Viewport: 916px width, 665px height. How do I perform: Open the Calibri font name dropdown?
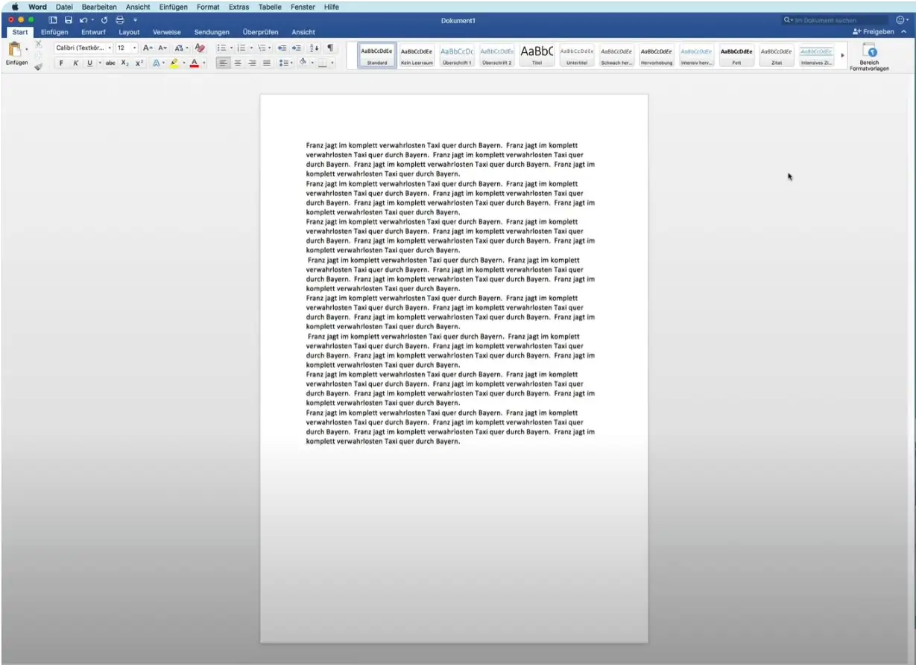pyautogui.click(x=83, y=48)
